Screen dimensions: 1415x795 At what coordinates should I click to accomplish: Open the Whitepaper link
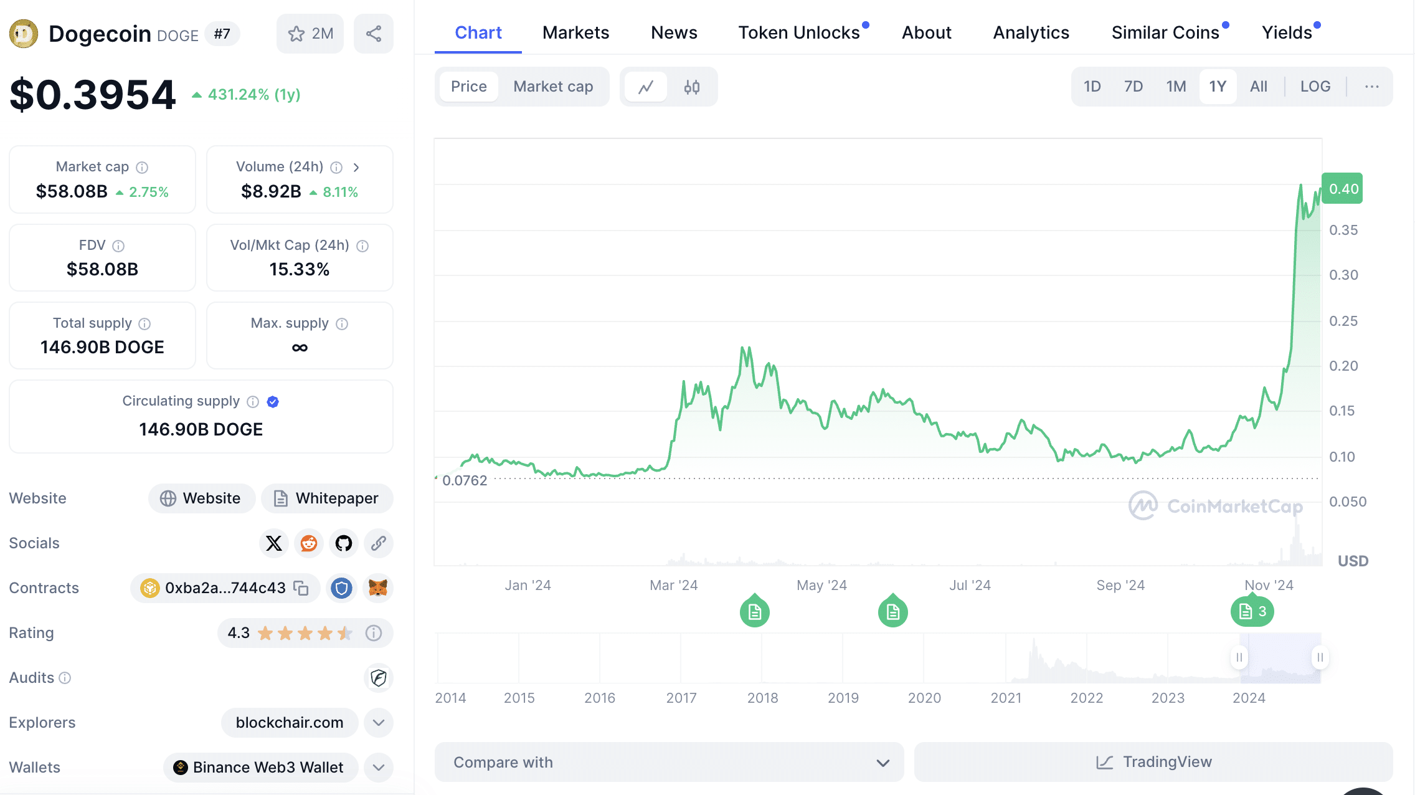point(327,498)
